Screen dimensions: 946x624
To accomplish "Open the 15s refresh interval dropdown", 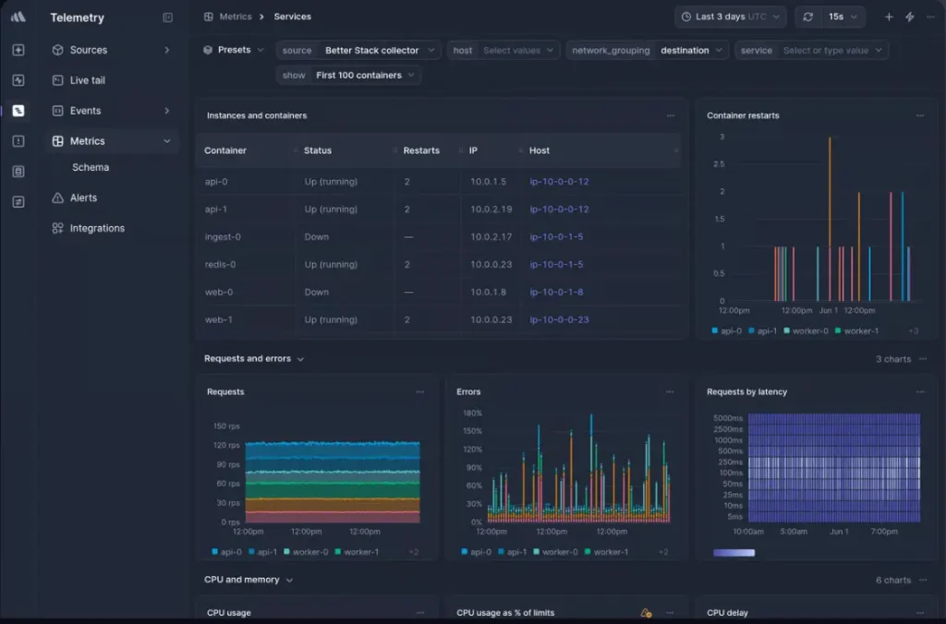I will [x=843, y=17].
